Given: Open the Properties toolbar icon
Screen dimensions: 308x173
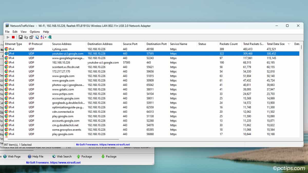Looking at the screenshot, I should tap(31, 37).
